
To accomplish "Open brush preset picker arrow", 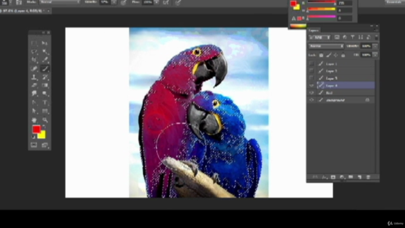I will pos(11,2).
